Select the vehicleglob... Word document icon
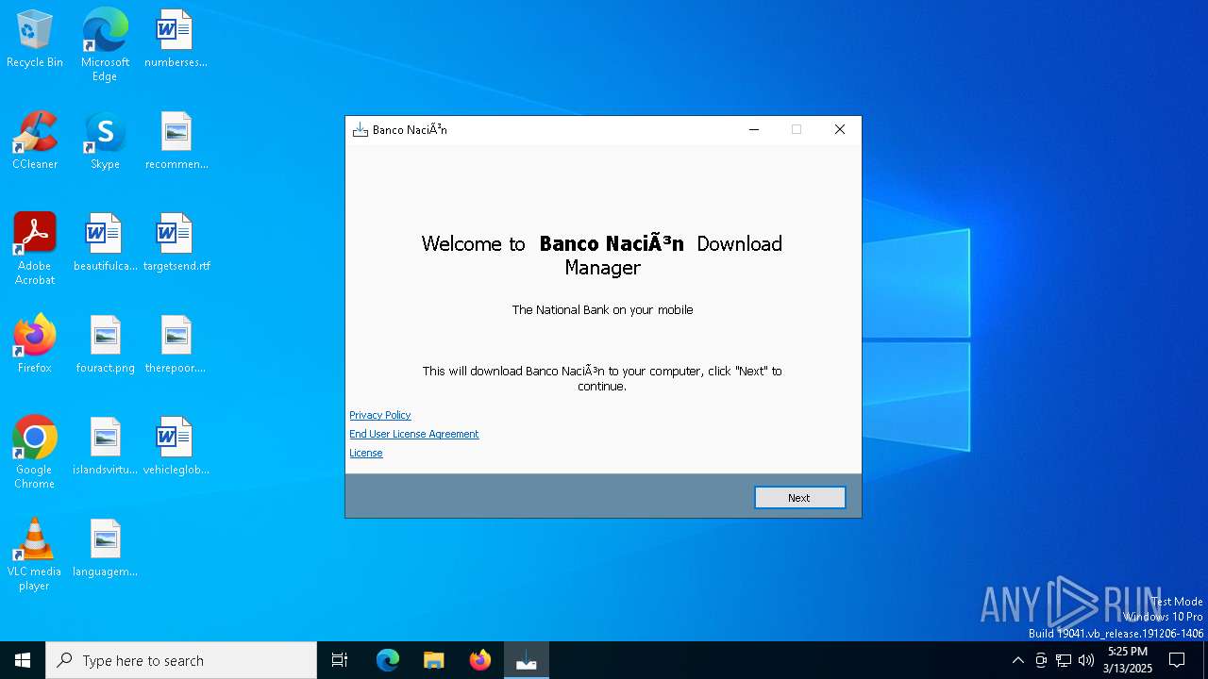Screen dimensions: 1208x679 (176, 446)
